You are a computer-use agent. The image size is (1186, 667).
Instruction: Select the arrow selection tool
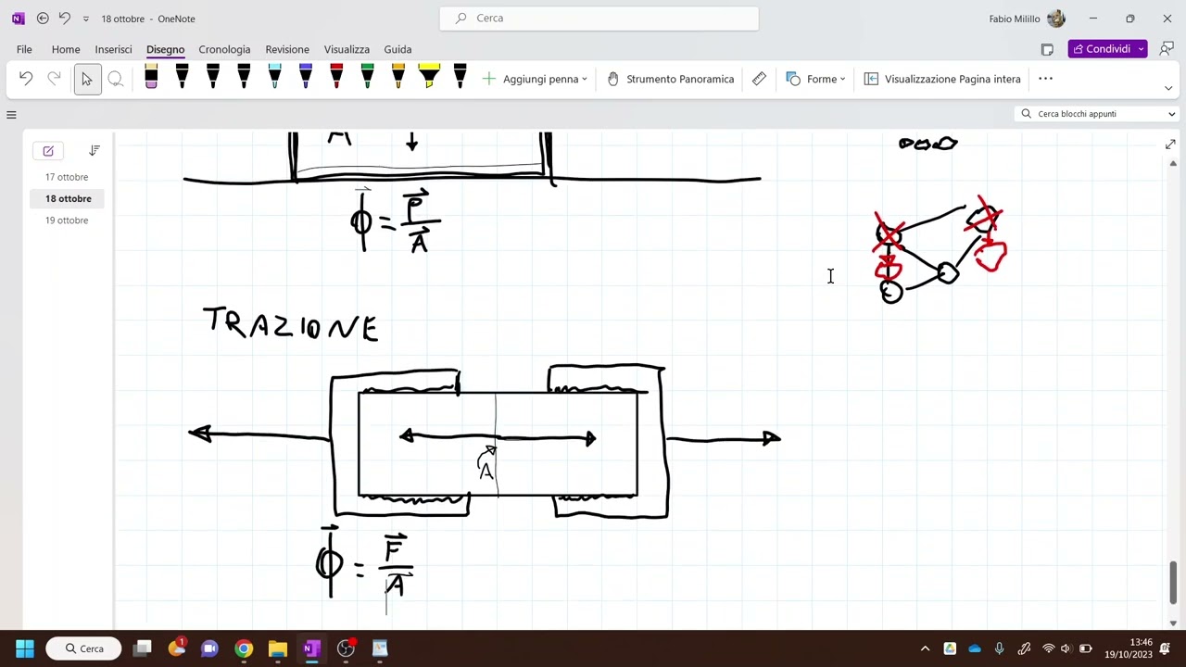[x=87, y=79]
